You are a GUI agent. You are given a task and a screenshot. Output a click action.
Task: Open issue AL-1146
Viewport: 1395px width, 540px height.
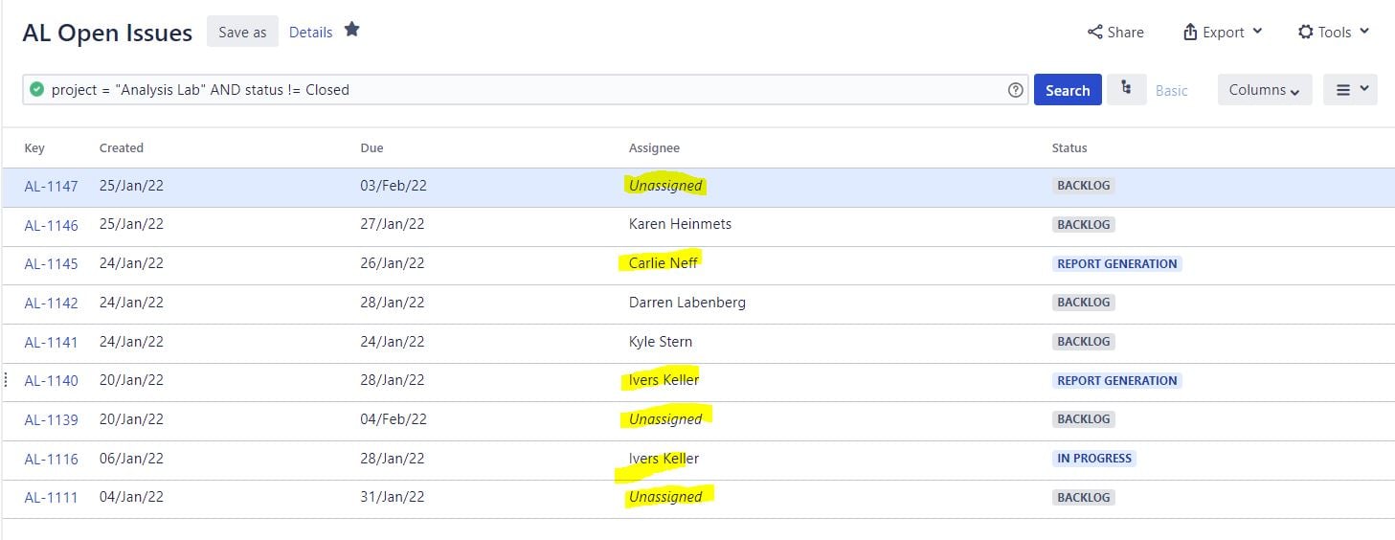[51, 225]
